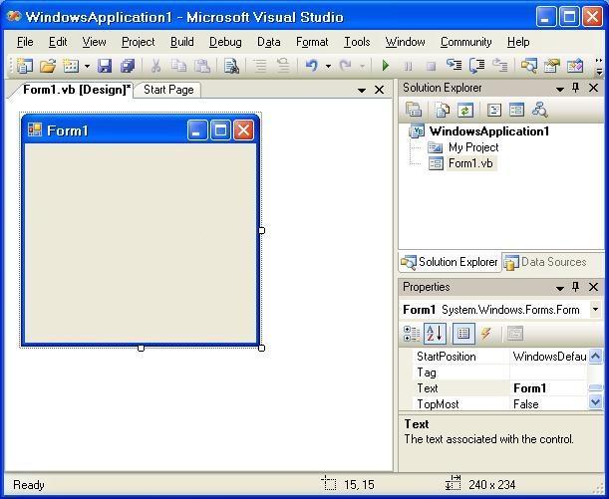Image resolution: width=609 pixels, height=499 pixels.
Task: Start debugging with the green play icon
Action: [x=386, y=66]
